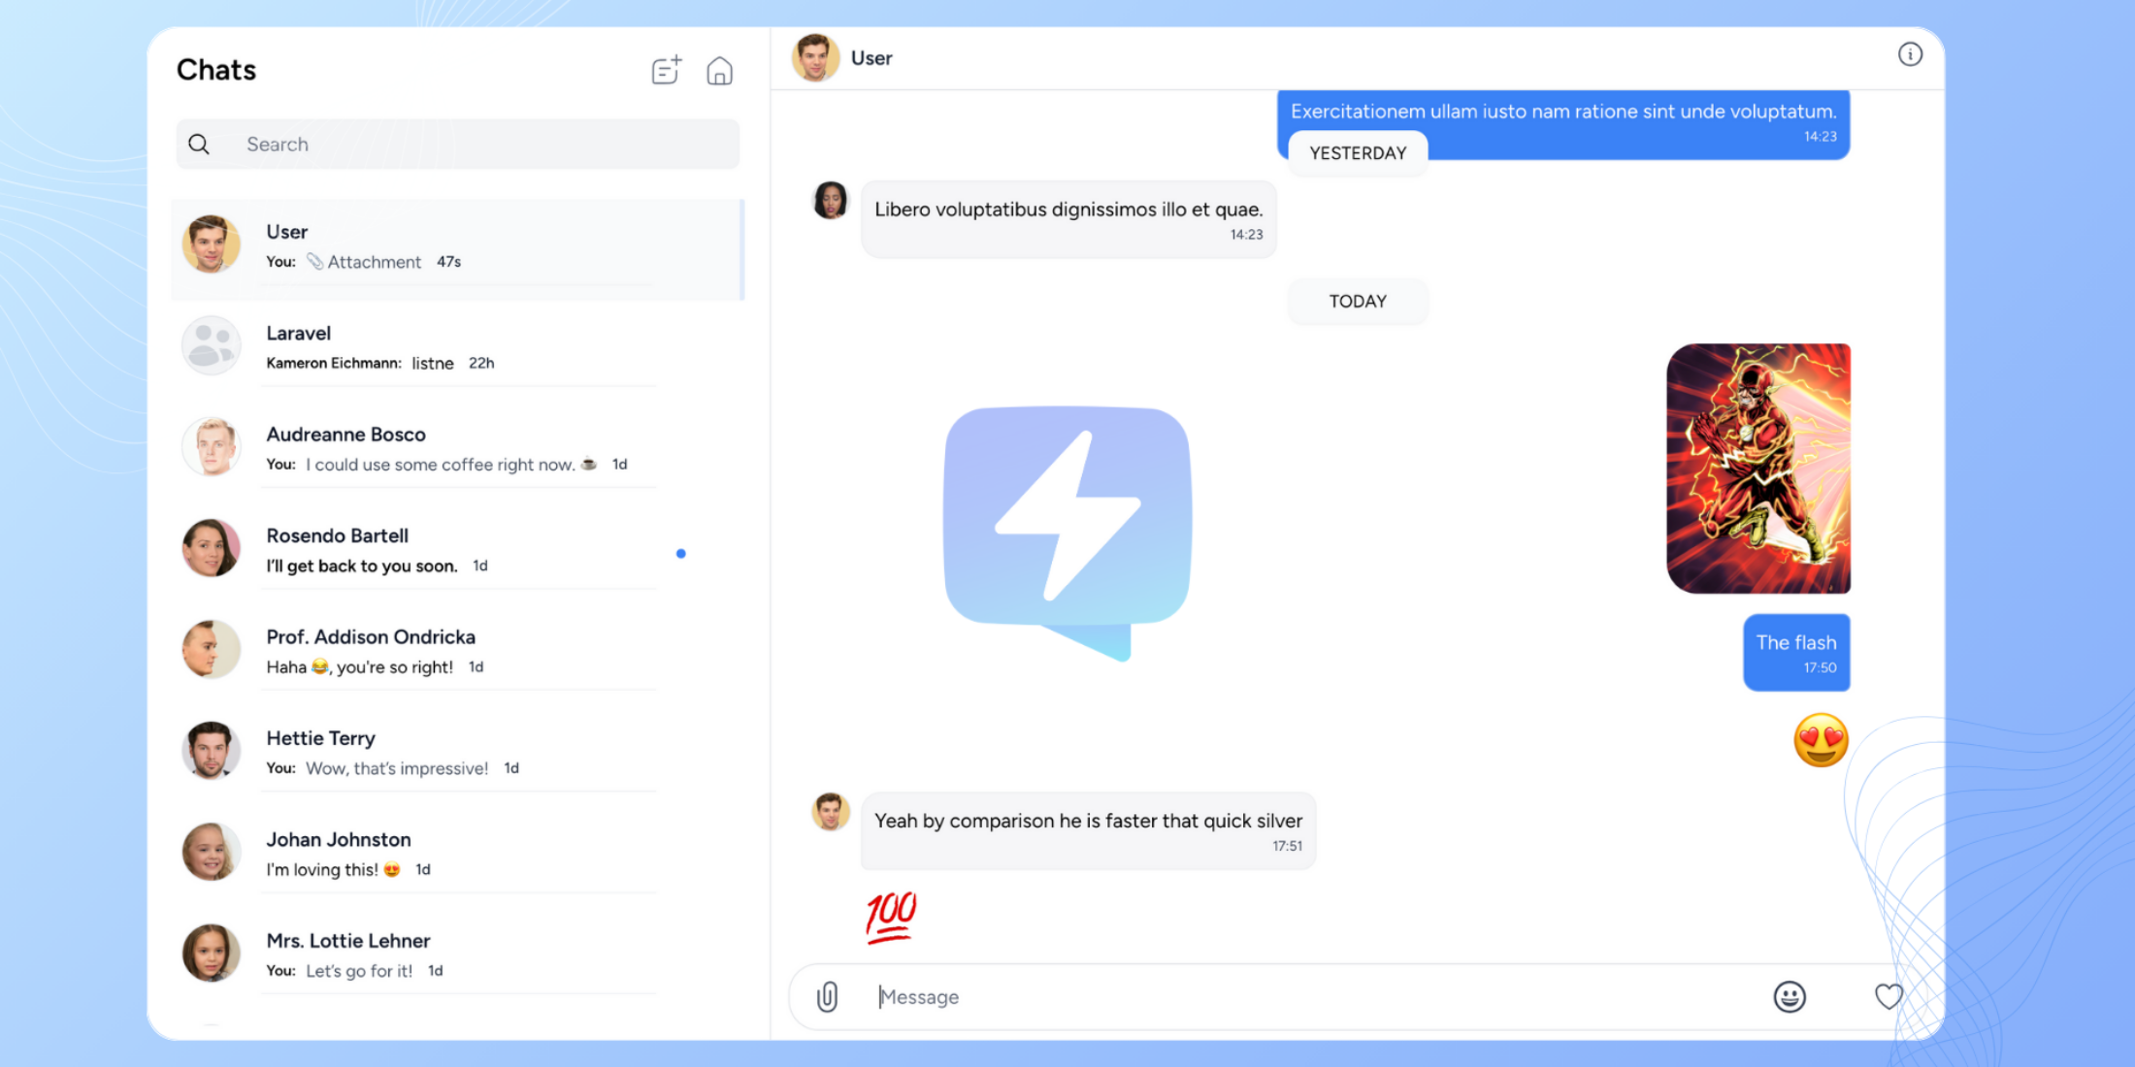
Task: Open the info icon in chat header
Action: pyautogui.click(x=1910, y=56)
